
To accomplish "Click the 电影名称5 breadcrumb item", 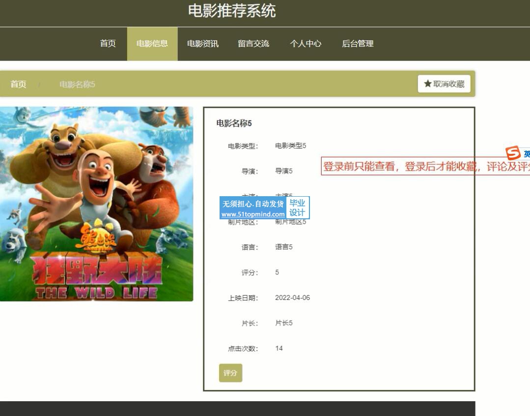I will point(77,84).
